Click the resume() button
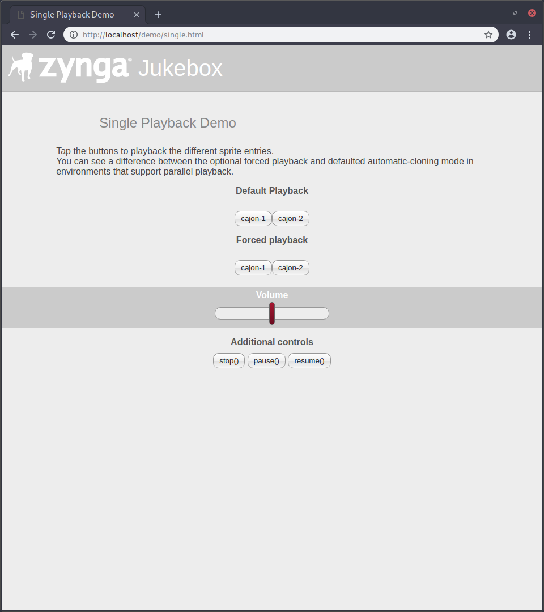 coord(309,360)
